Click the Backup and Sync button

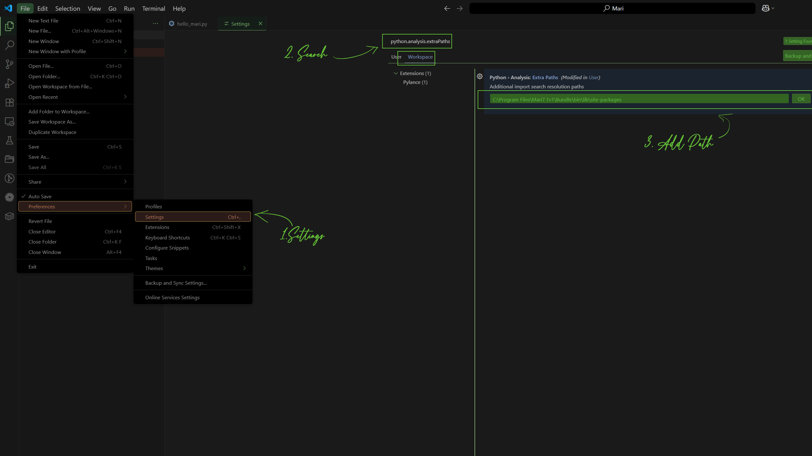pos(797,56)
